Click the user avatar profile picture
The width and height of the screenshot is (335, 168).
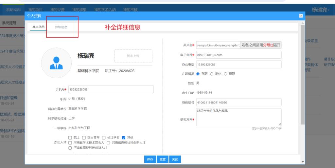(56, 63)
